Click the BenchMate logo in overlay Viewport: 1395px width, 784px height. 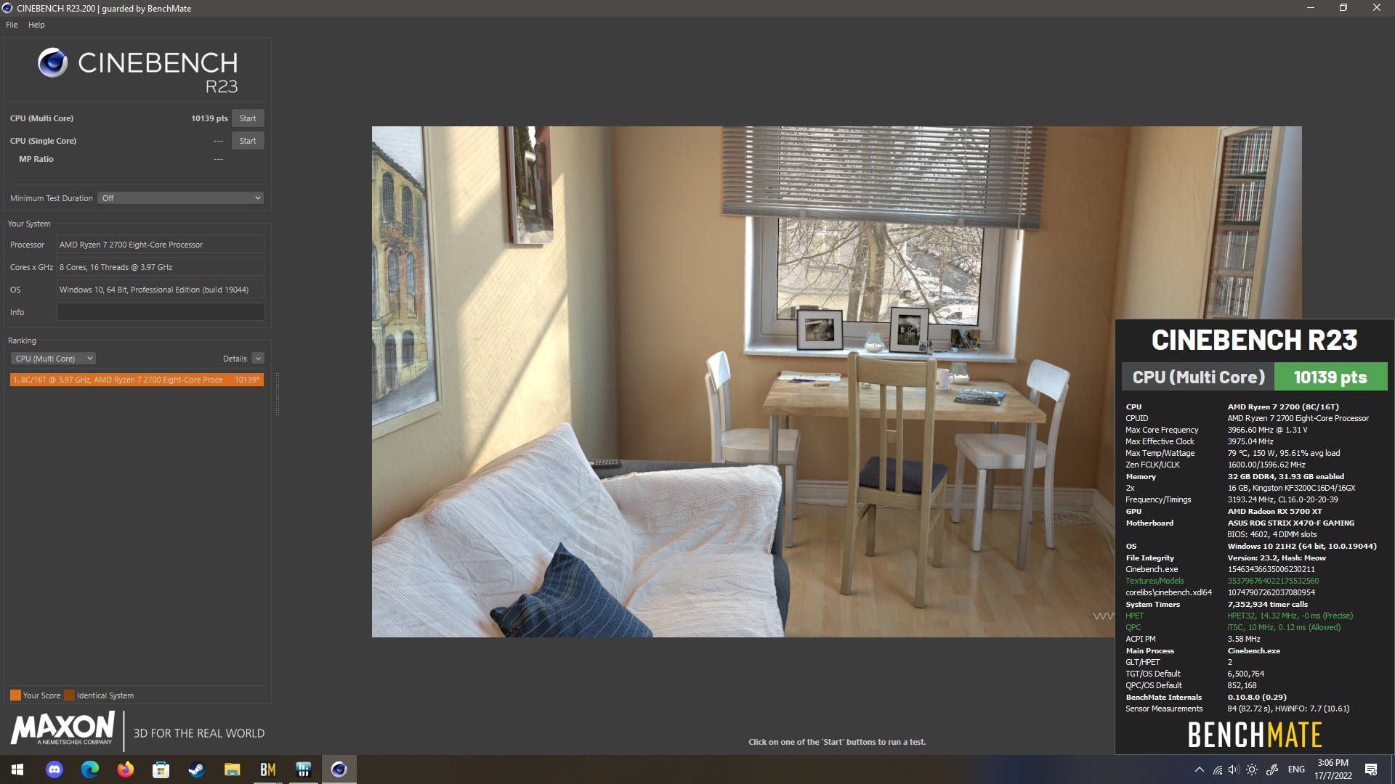pyautogui.click(x=1255, y=735)
